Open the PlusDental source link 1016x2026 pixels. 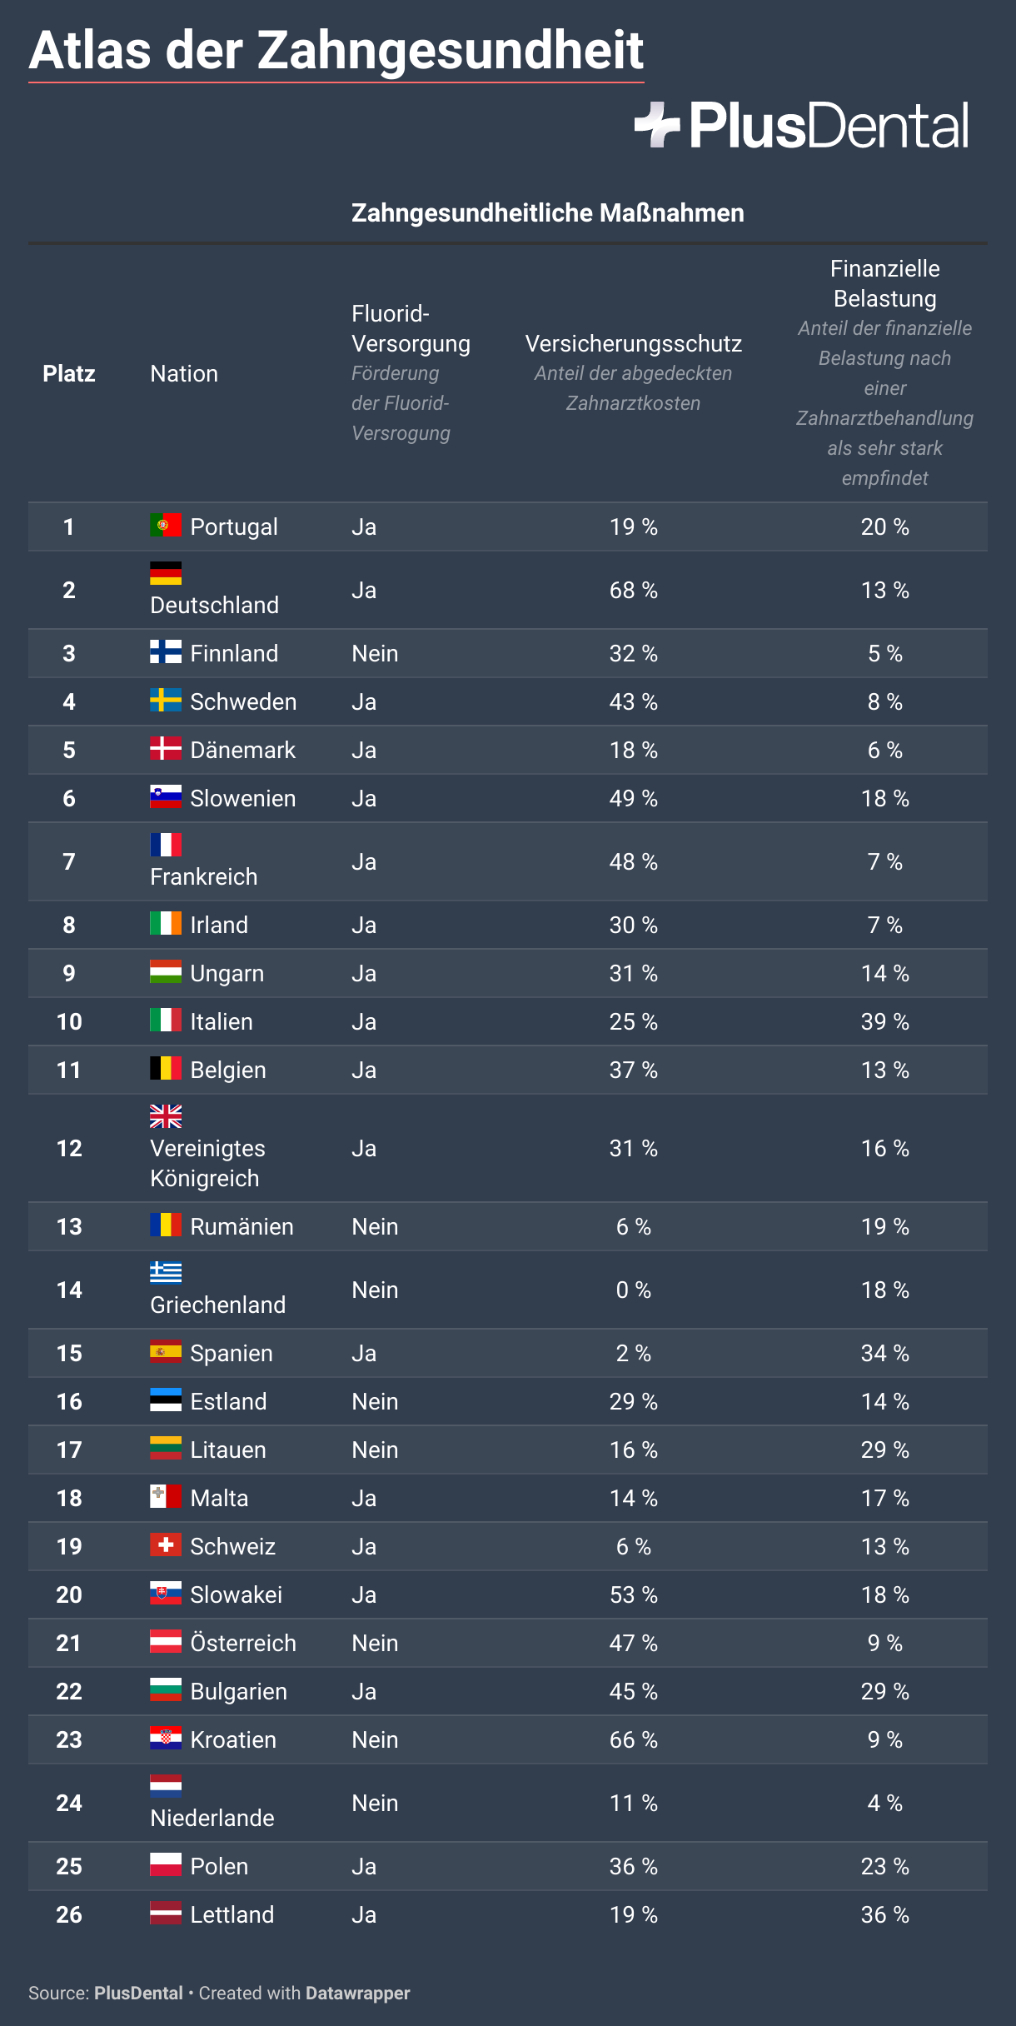138,1994
